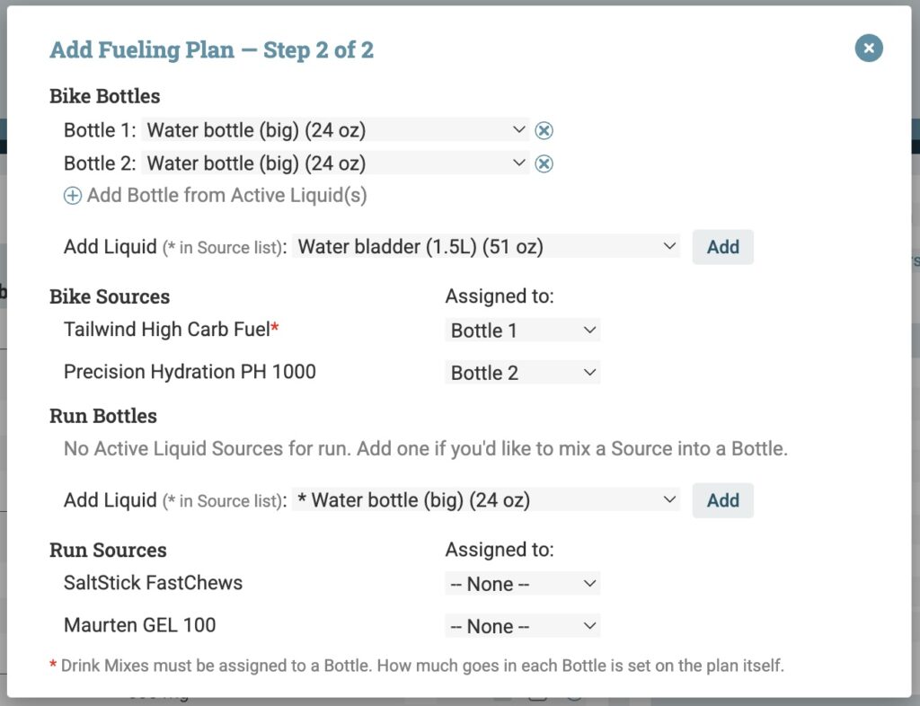Change Tailwind High Carb Fuel bottle assignment

(x=522, y=331)
